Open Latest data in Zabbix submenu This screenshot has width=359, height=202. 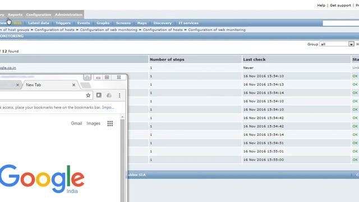click(39, 23)
